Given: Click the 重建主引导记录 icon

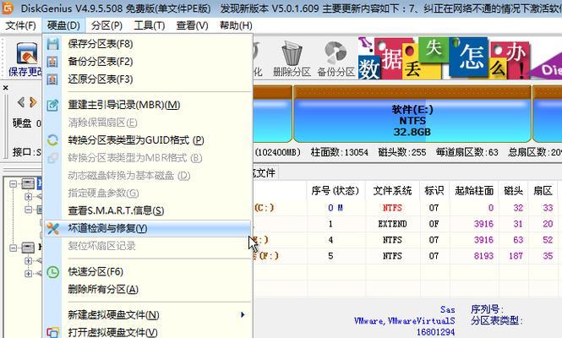Looking at the screenshot, I should coord(52,105).
